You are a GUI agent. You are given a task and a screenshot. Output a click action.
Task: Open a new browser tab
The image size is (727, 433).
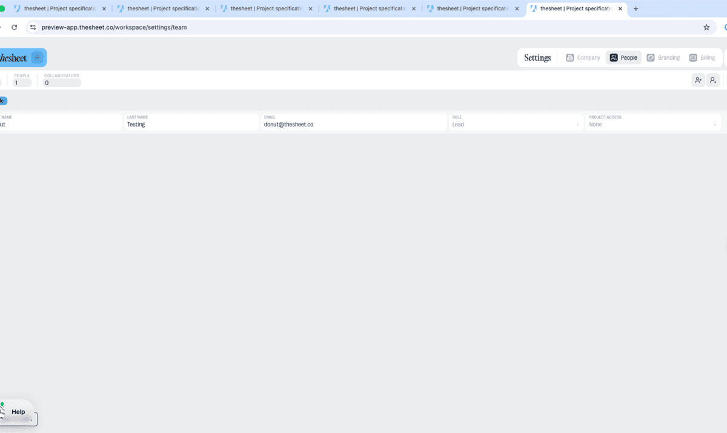pyautogui.click(x=636, y=9)
